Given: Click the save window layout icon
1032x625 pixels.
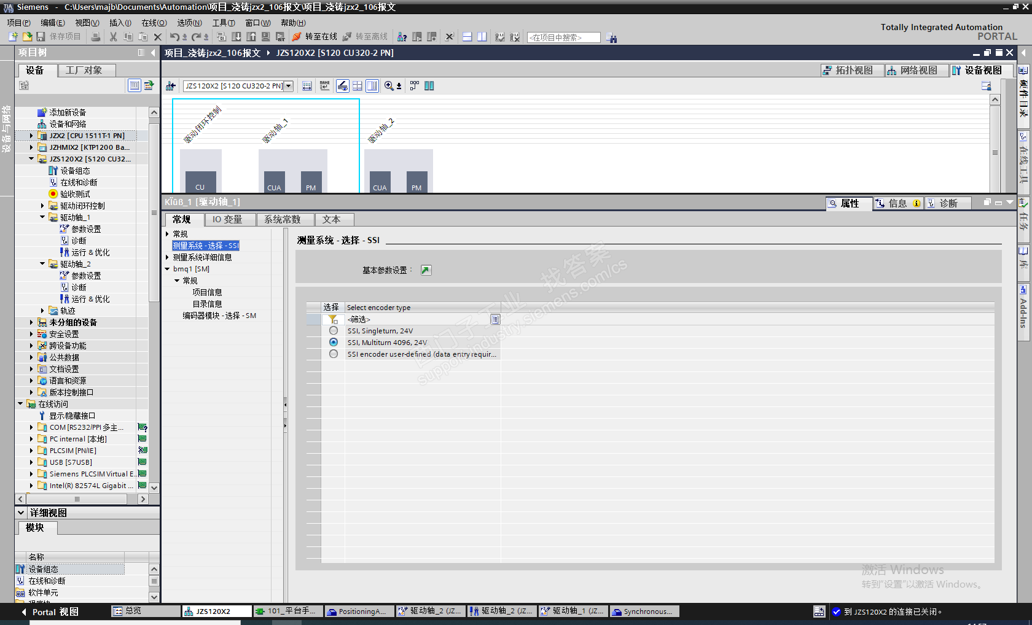Looking at the screenshot, I should [x=987, y=86].
